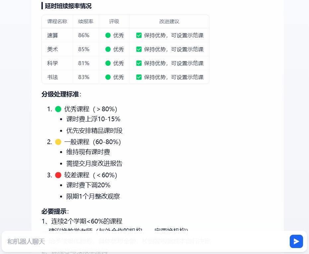Click the 延时班续报率情况 section title
This screenshot has width=309, height=254.
point(66,6)
